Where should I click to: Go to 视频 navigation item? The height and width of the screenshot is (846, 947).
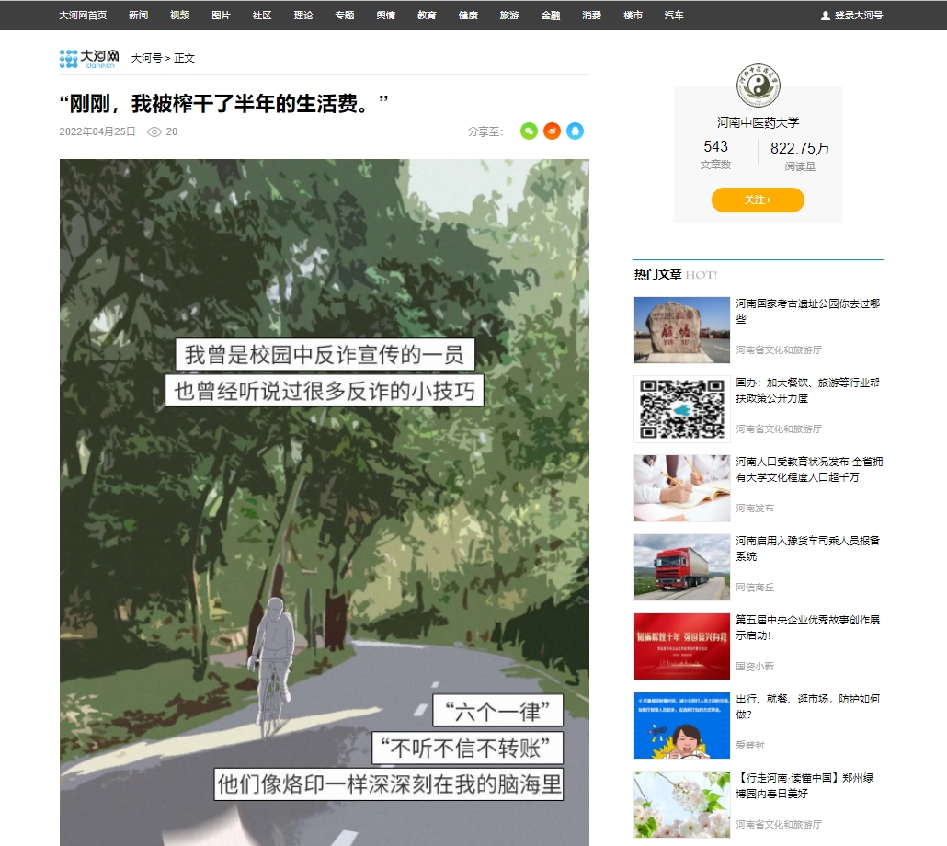[x=179, y=16]
